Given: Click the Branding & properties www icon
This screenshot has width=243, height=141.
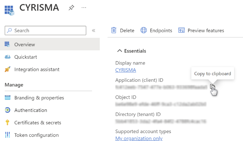Looking at the screenshot, I should 8,98.
